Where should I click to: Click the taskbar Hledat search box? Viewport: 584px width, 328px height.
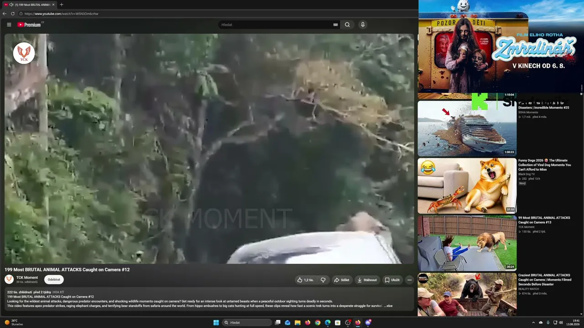click(x=247, y=323)
